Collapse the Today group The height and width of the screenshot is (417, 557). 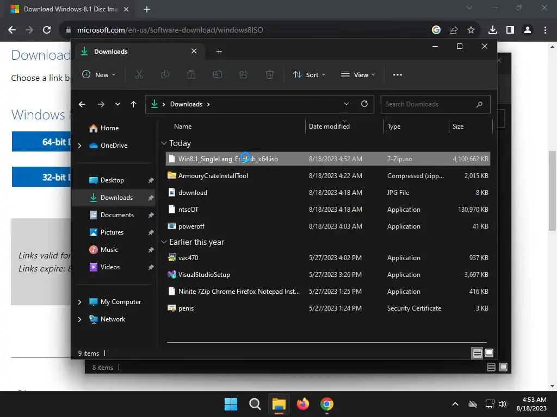[164, 143]
